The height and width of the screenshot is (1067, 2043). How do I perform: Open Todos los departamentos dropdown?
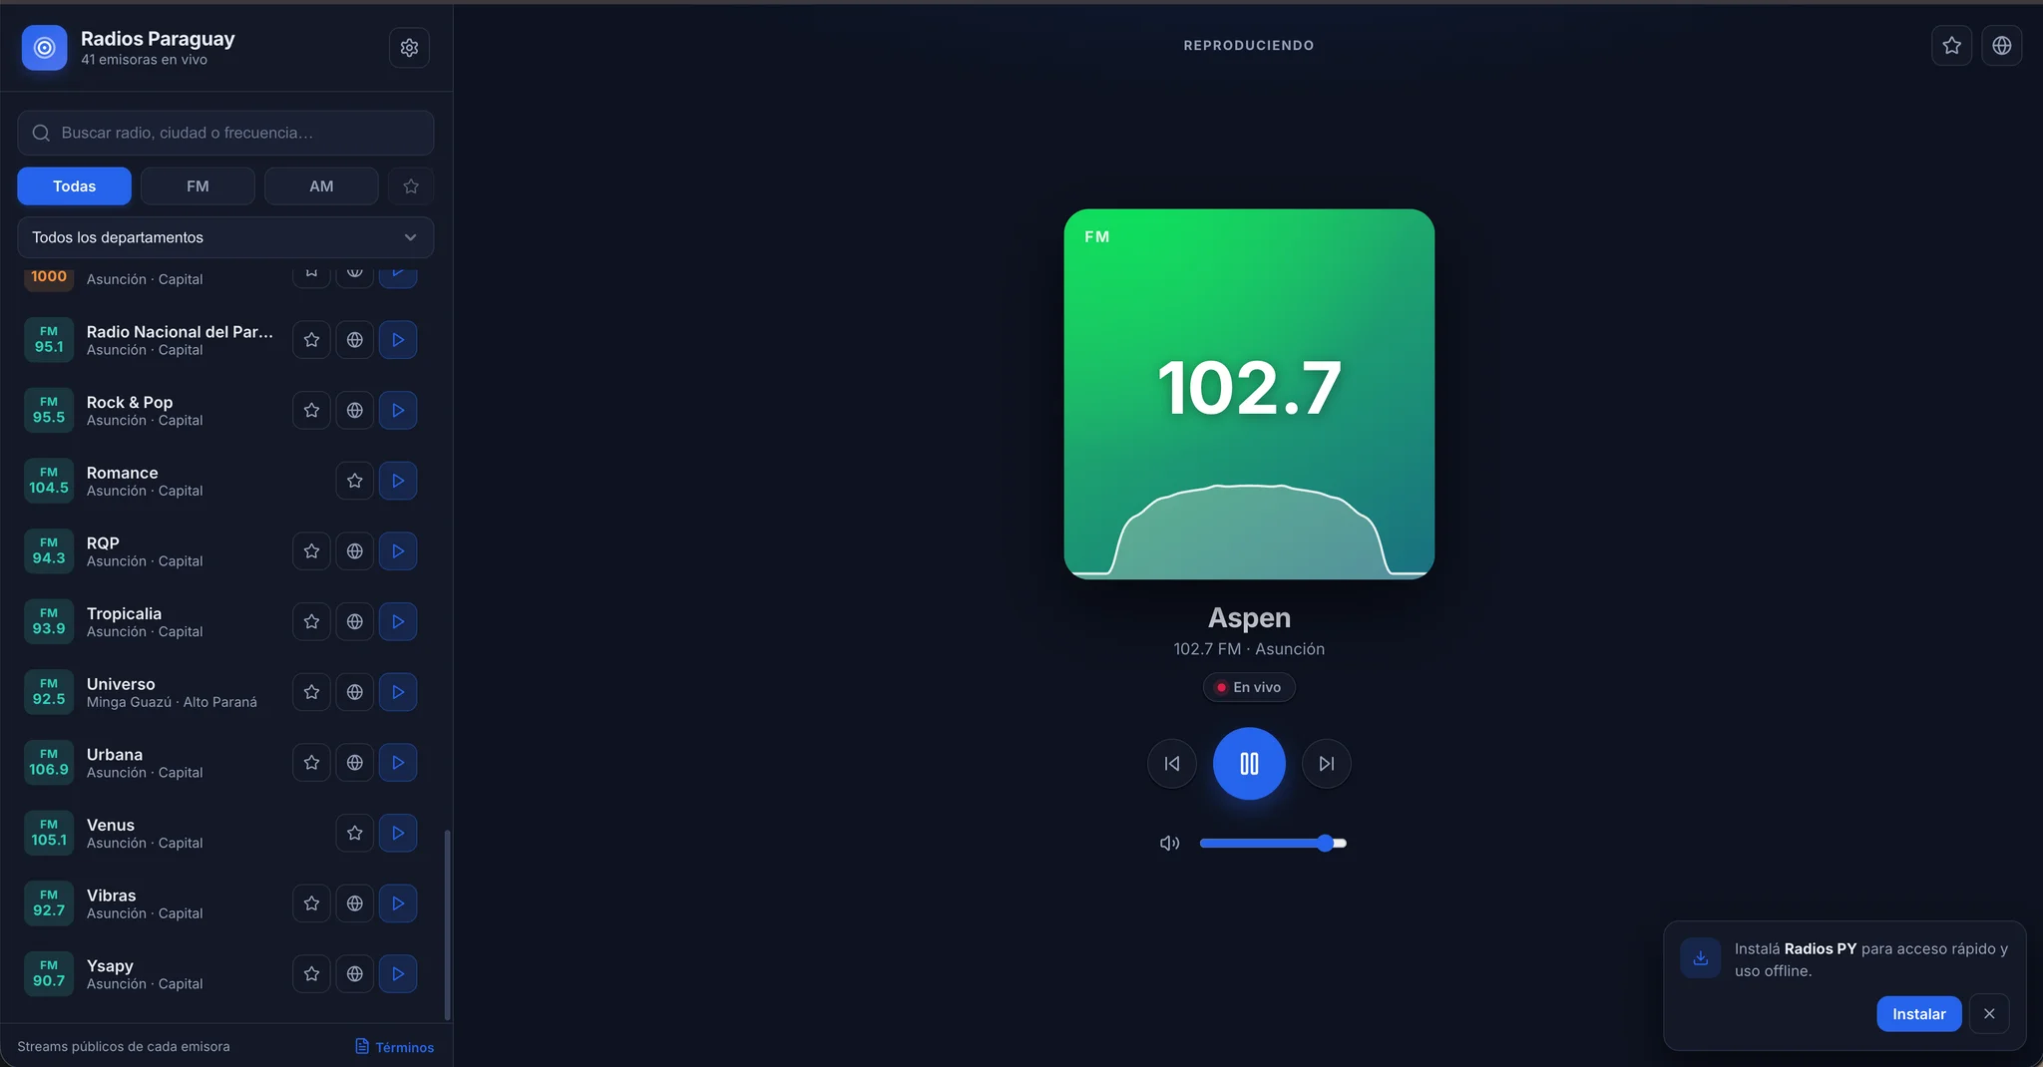(225, 237)
